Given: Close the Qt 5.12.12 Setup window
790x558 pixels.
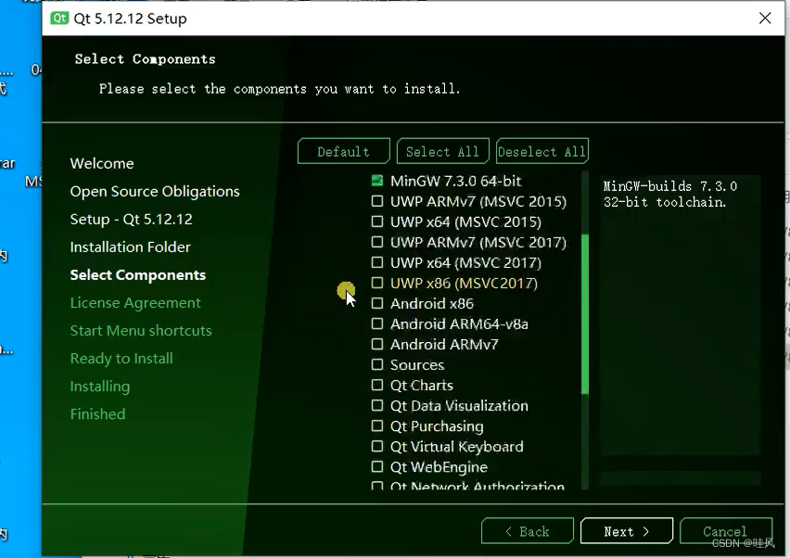Looking at the screenshot, I should coord(765,19).
